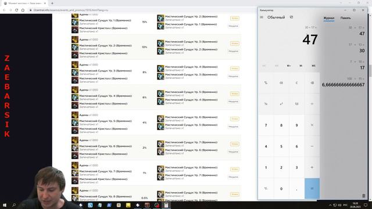Go back in the browser
Viewport: 372px width, 209px height.
4,10
